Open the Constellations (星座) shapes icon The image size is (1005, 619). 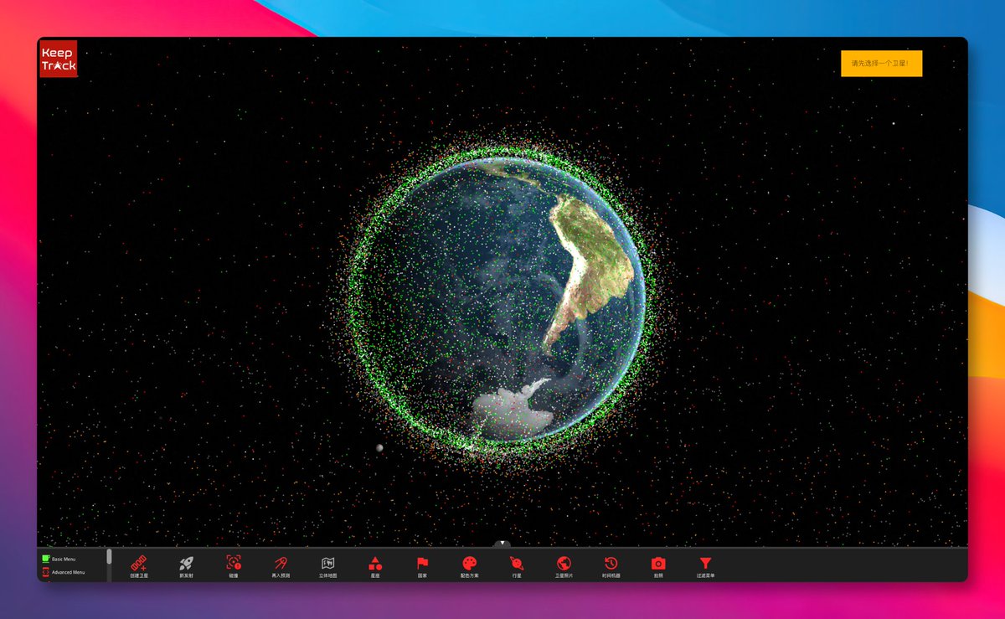tap(375, 566)
